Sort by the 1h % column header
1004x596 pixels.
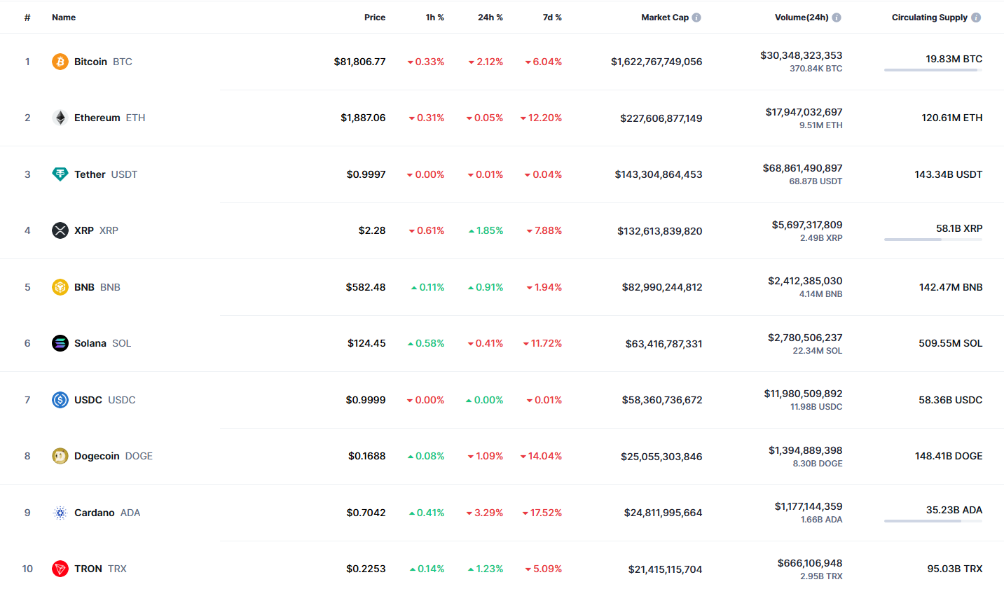click(435, 18)
